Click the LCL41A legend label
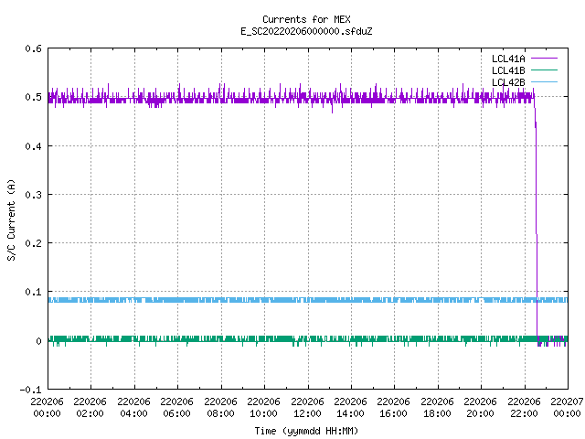 508,59
